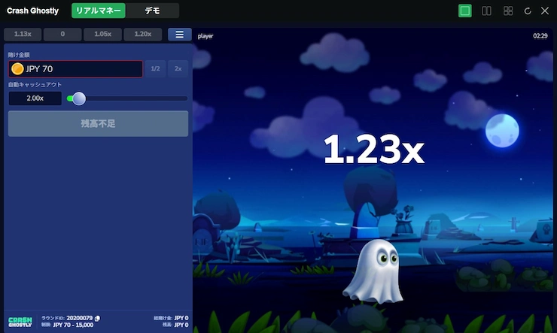Viewport: 557px width, 333px height.
Task: Switch to split two-column layout
Action: pyautogui.click(x=486, y=11)
